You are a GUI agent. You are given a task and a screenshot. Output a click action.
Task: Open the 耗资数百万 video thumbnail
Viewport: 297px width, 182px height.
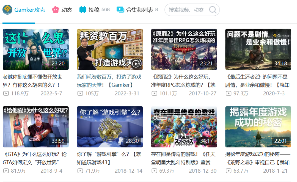(x=110, y=49)
